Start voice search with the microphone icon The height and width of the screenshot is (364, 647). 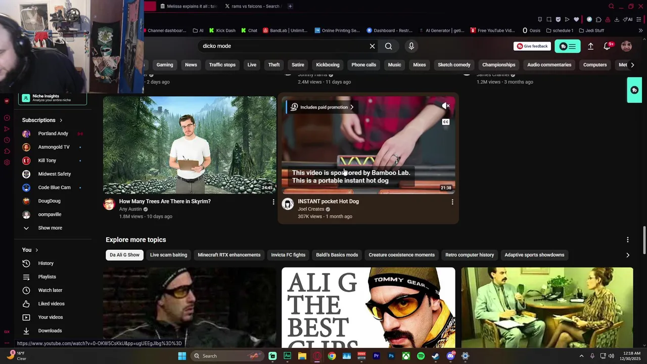point(411,46)
